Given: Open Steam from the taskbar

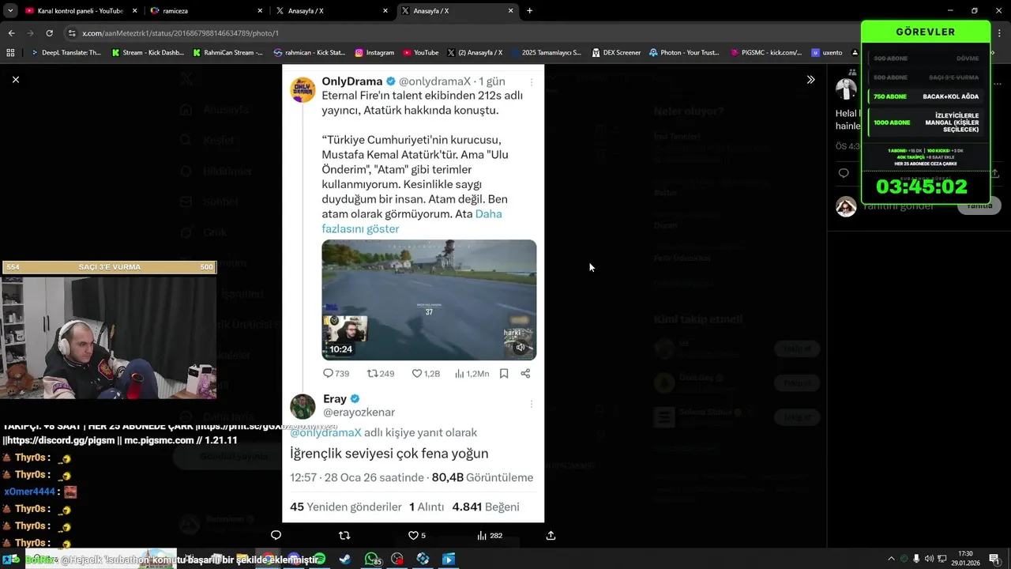Looking at the screenshot, I should coord(345,559).
